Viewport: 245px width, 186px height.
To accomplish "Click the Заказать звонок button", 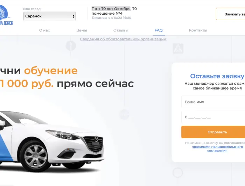I will pyautogui.click(x=230, y=14).
